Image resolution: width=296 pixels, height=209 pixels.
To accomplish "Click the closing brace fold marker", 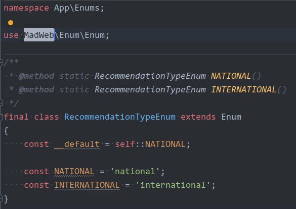I will pos(1,199).
